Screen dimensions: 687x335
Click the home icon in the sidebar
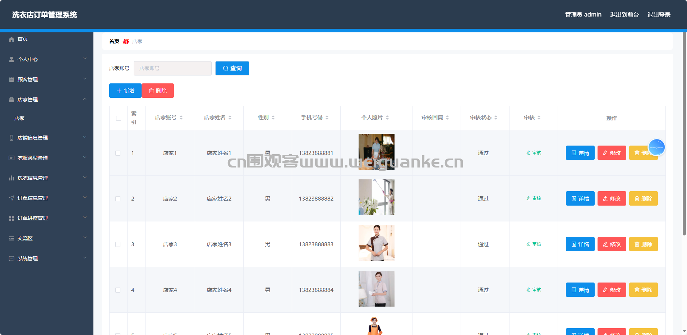pyautogui.click(x=11, y=39)
